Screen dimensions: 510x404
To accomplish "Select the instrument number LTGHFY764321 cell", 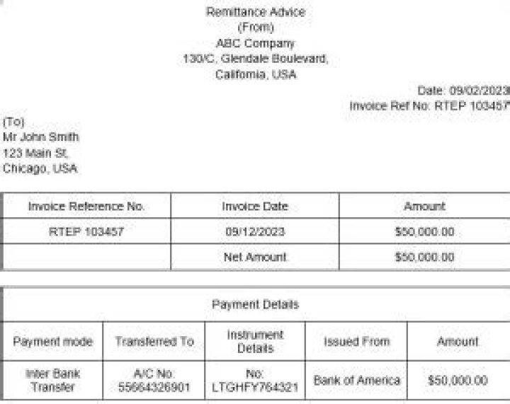I will point(255,380).
